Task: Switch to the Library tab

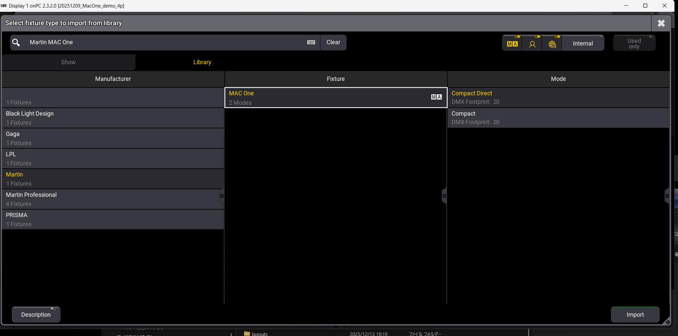Action: tap(202, 62)
